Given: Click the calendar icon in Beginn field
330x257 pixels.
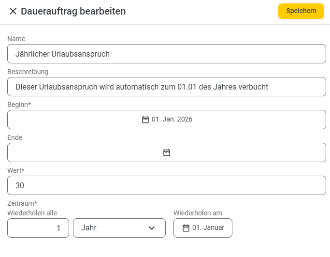Looking at the screenshot, I should coord(145,120).
